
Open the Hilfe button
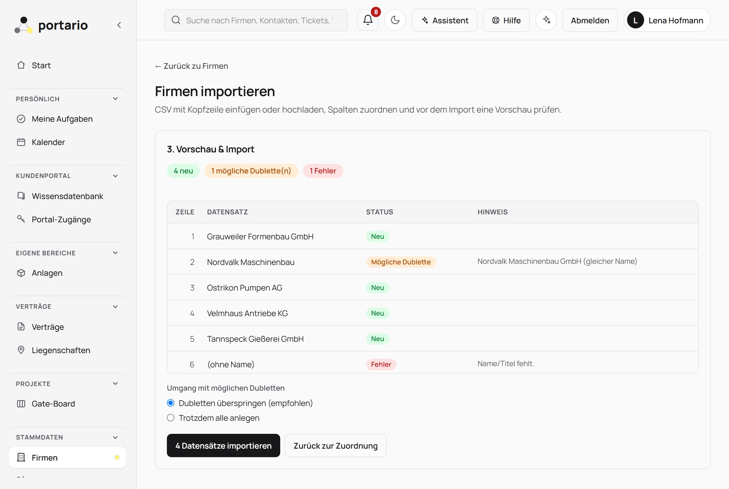pos(506,20)
